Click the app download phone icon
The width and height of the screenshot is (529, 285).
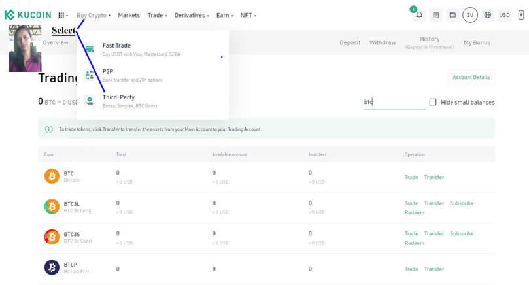tap(521, 15)
